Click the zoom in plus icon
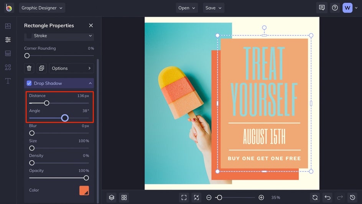Image resolution: width=362 pixels, height=204 pixels. click(x=261, y=197)
